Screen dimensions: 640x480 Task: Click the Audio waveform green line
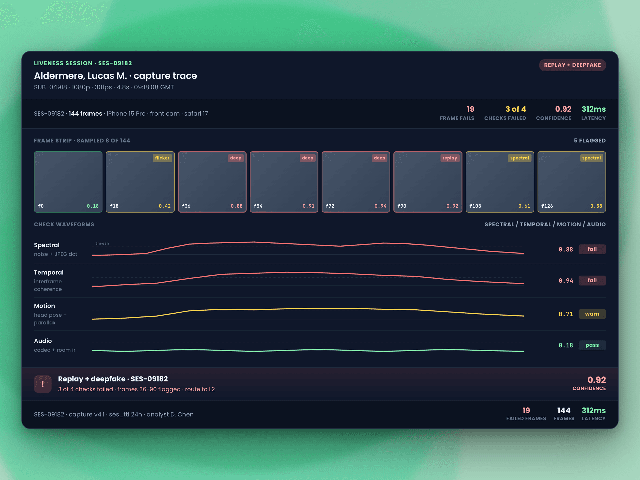pyautogui.click(x=308, y=350)
